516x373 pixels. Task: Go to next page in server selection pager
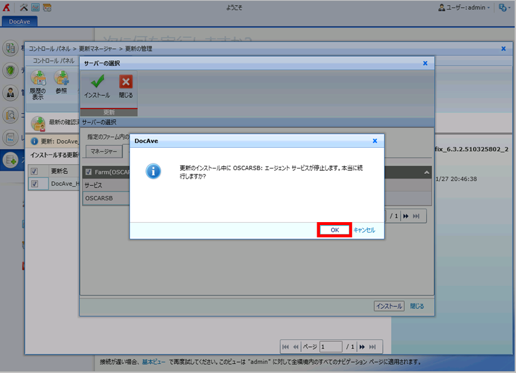point(406,216)
